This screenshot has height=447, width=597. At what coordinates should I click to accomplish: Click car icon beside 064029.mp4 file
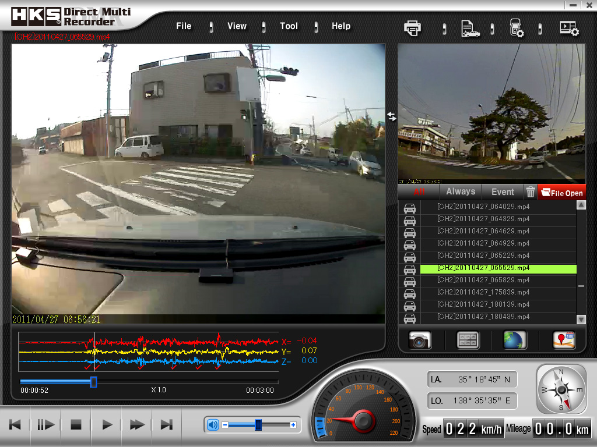(x=410, y=208)
